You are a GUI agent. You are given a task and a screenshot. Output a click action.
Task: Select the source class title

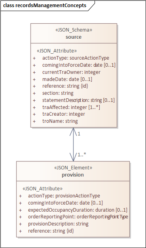pyautogui.click(x=74, y=37)
